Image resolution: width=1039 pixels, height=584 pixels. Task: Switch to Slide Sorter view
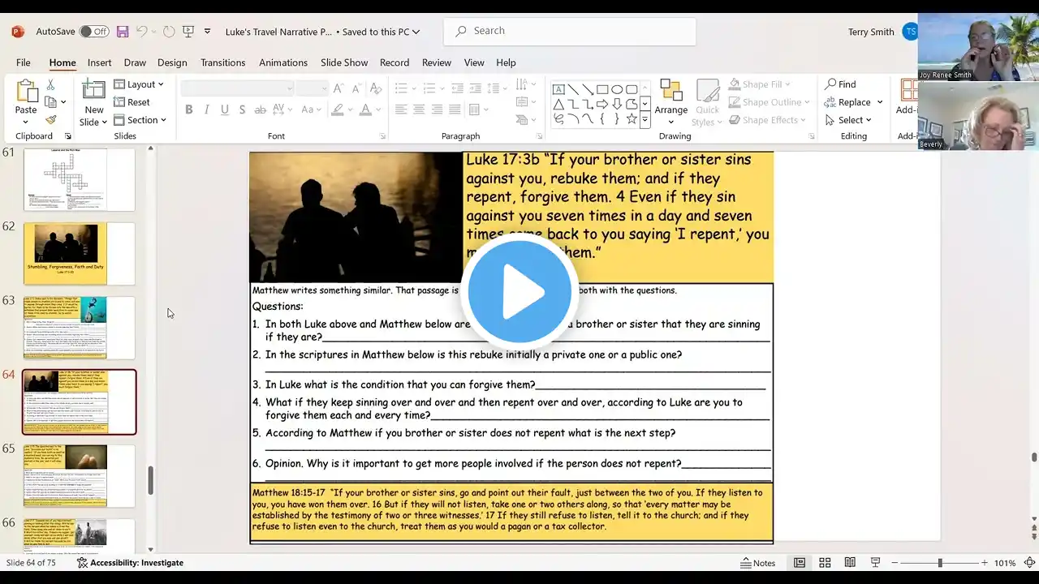pyautogui.click(x=825, y=563)
